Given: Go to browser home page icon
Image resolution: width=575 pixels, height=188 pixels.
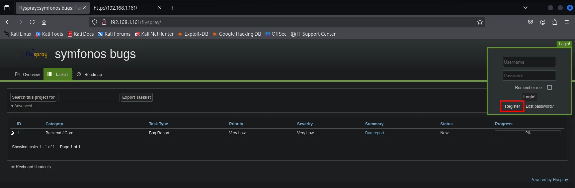Looking at the screenshot, I should [44, 22].
